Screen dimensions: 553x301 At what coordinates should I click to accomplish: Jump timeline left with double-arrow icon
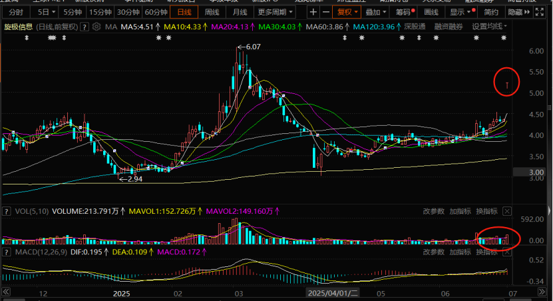coord(6,292)
